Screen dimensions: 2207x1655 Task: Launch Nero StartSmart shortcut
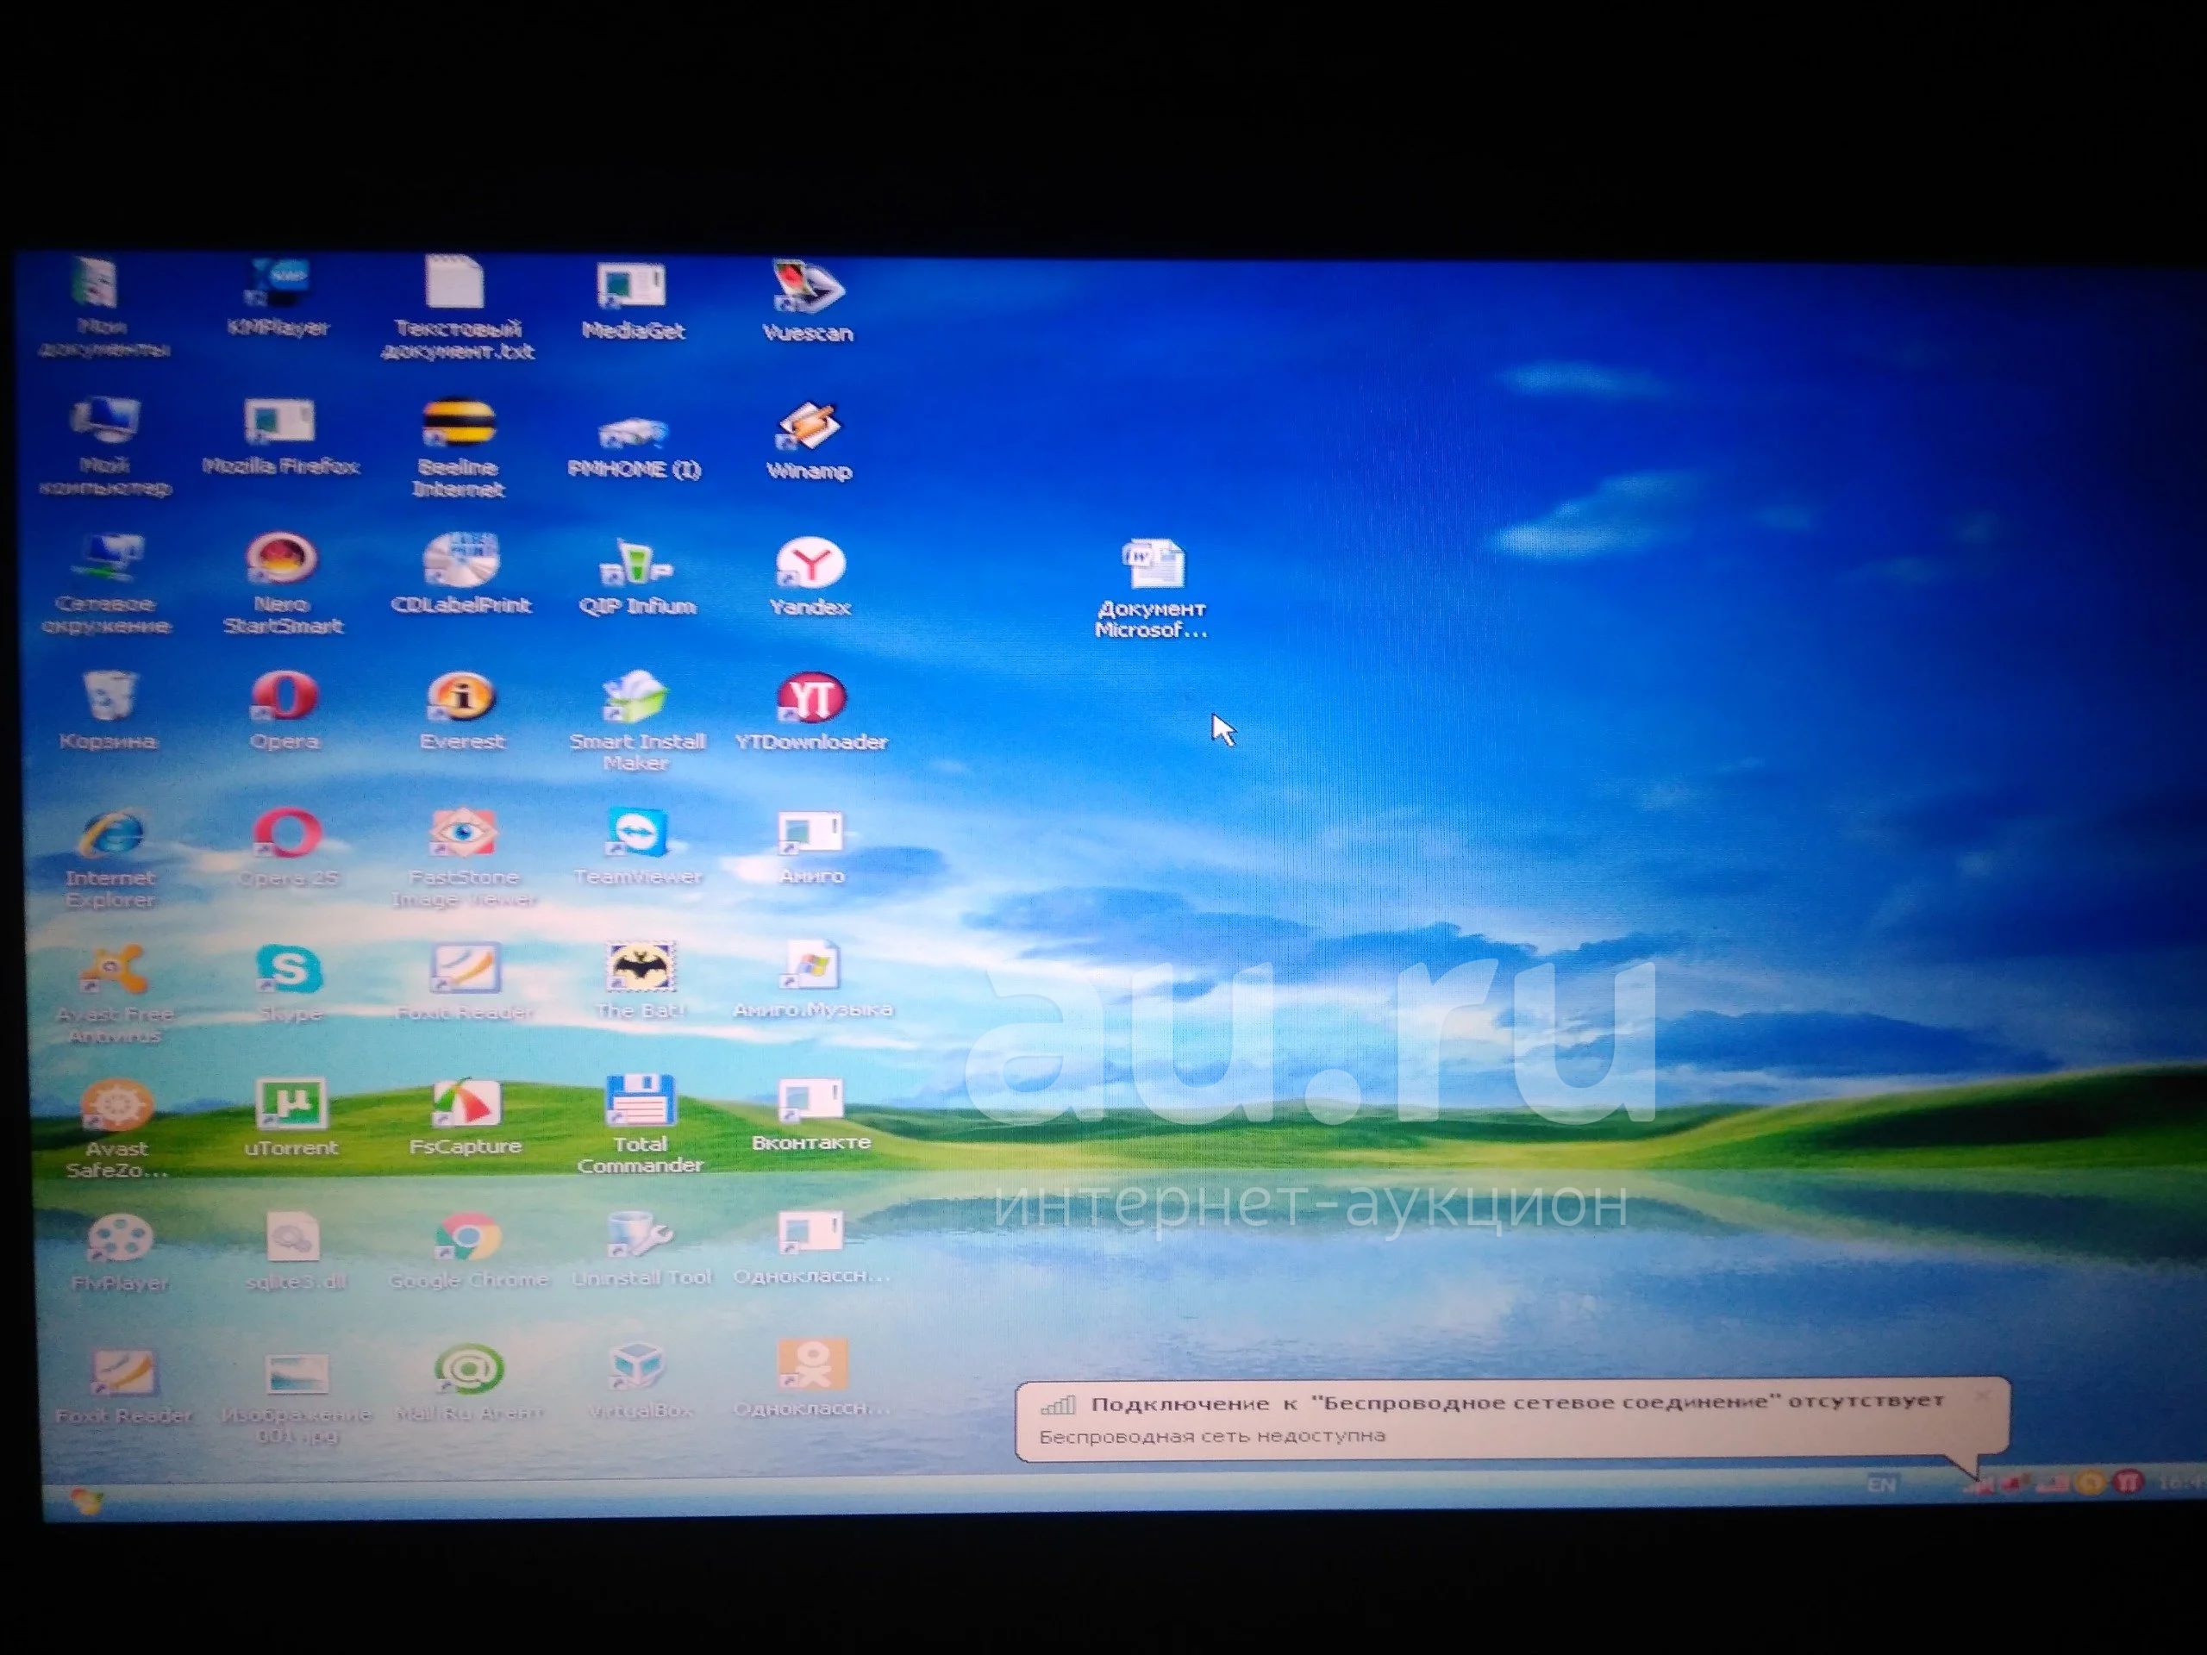point(283,584)
